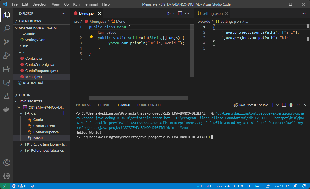Open the Accounts menu icon

point(7,163)
